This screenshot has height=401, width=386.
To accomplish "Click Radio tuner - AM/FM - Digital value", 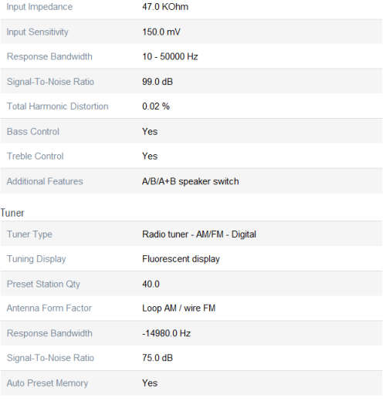I will [200, 234].
